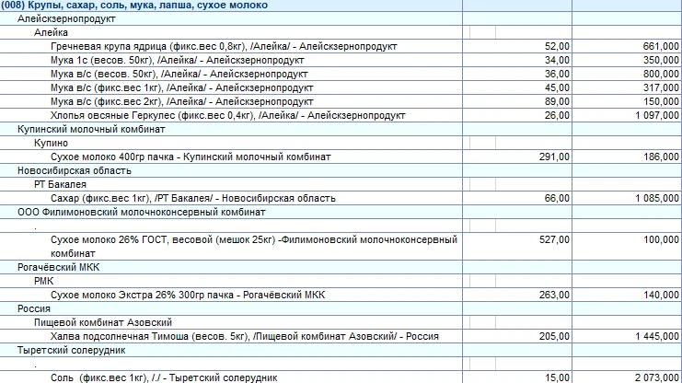Viewport: 682px width, 383px height.
Task: Click the Рогачёвский МКК group row
Action: 58,267
